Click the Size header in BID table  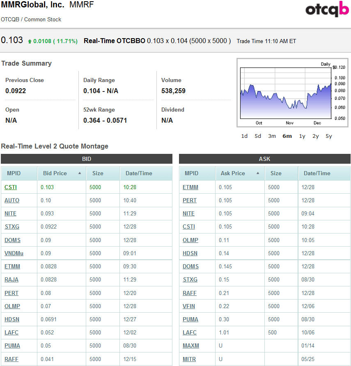tap(98, 174)
